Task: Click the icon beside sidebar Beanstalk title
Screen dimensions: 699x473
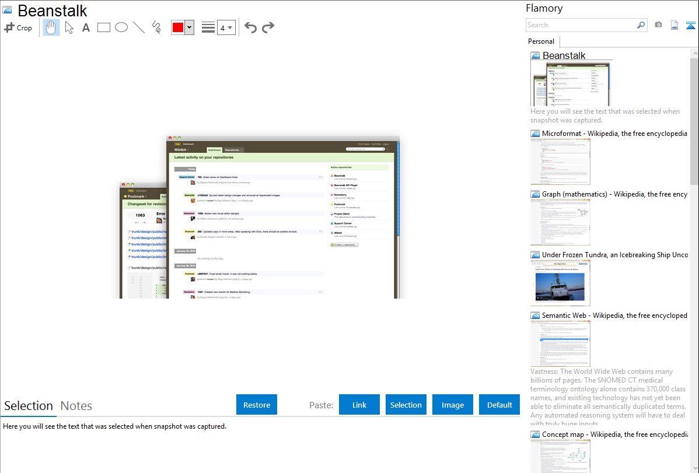Action: click(x=536, y=56)
